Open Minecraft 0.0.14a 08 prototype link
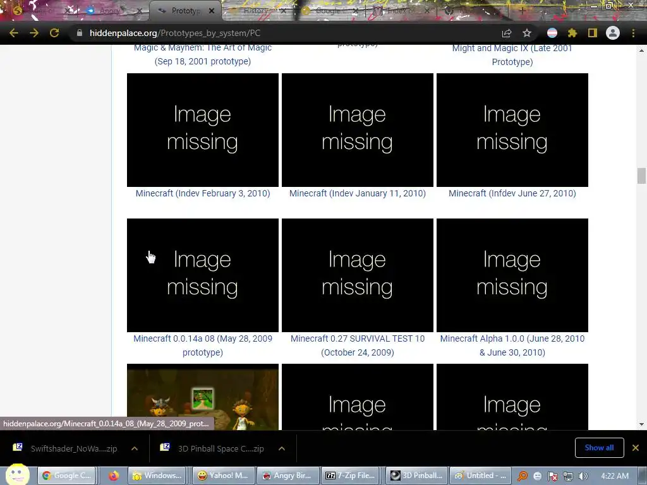The width and height of the screenshot is (647, 485). [x=203, y=345]
